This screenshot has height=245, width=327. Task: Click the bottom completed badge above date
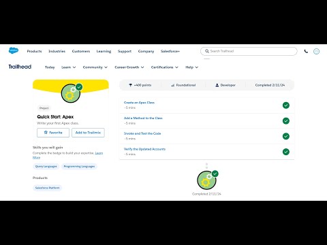coord(207,180)
